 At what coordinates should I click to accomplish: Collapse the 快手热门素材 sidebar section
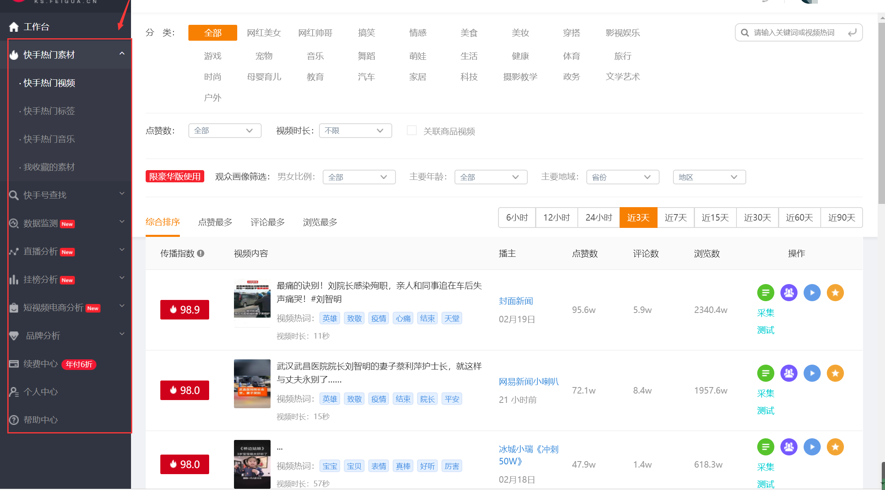pos(122,54)
